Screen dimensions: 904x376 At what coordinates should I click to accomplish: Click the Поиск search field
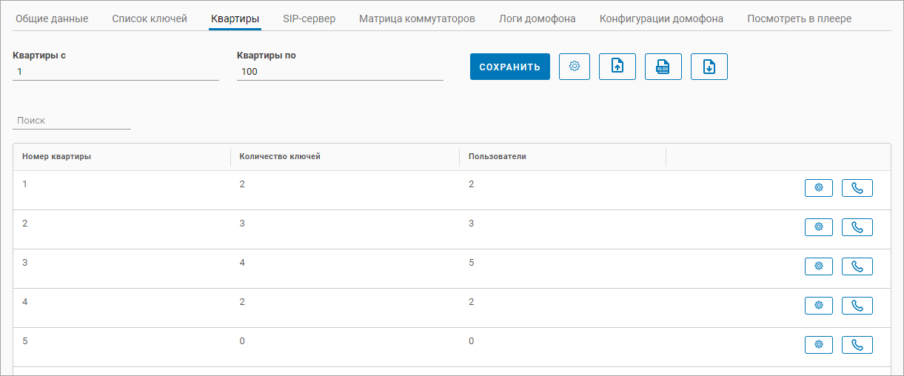point(72,120)
